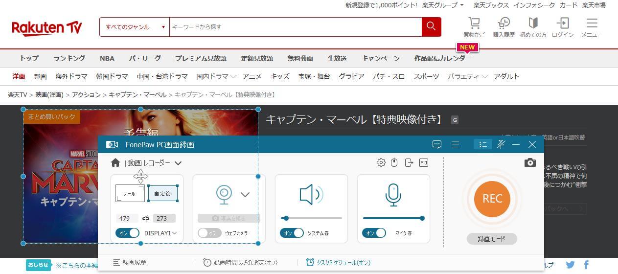Click the microphone volume slider
Image resolution: width=618 pixels, height=274 pixels.
click(393, 218)
